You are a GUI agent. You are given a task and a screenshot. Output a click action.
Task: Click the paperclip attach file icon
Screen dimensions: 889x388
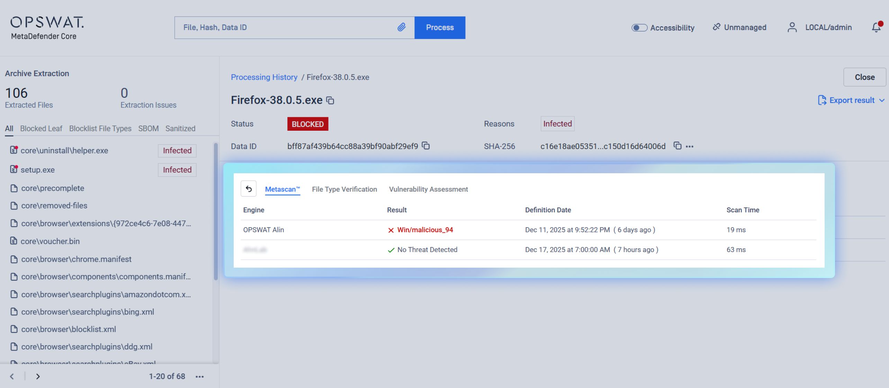click(x=401, y=27)
